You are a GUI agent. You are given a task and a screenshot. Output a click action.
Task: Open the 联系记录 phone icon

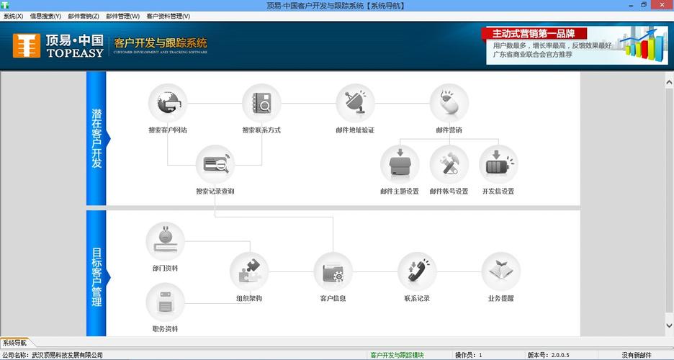pyautogui.click(x=417, y=271)
